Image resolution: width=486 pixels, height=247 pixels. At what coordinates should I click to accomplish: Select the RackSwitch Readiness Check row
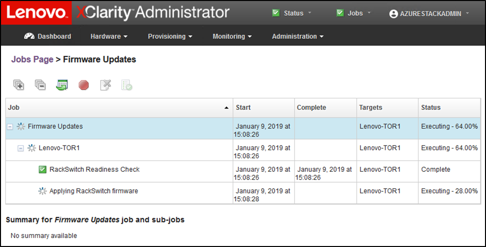point(243,172)
